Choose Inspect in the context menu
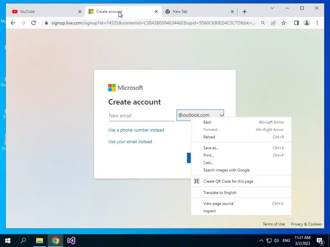 241,211
